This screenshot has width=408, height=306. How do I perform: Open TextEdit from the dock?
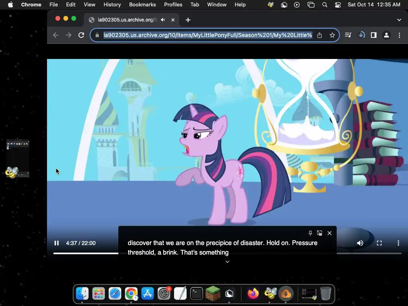pos(180,294)
